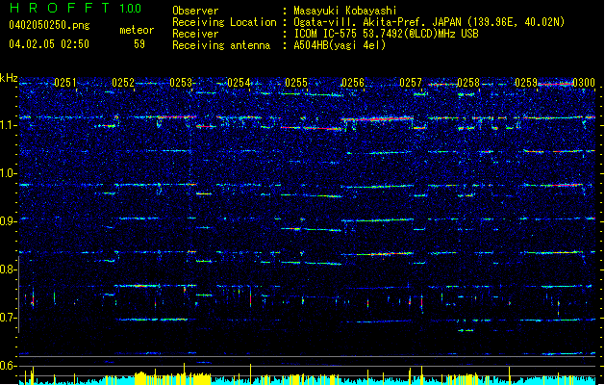Click the 1.0 frequency axis label
This screenshot has height=385, width=605.
point(8,173)
